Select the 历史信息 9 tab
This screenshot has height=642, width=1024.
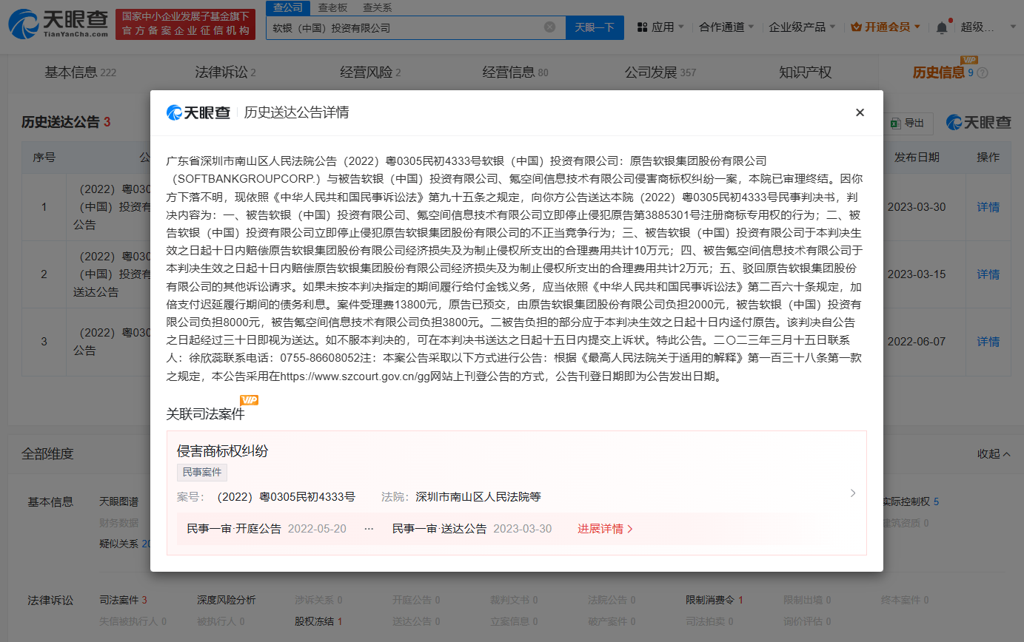point(943,72)
